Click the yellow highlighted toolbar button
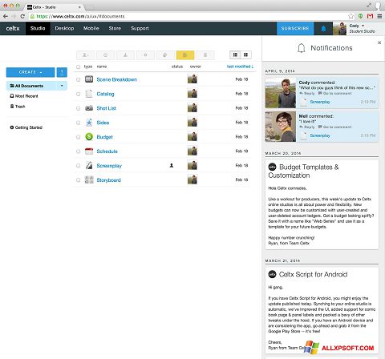 tap(185, 55)
